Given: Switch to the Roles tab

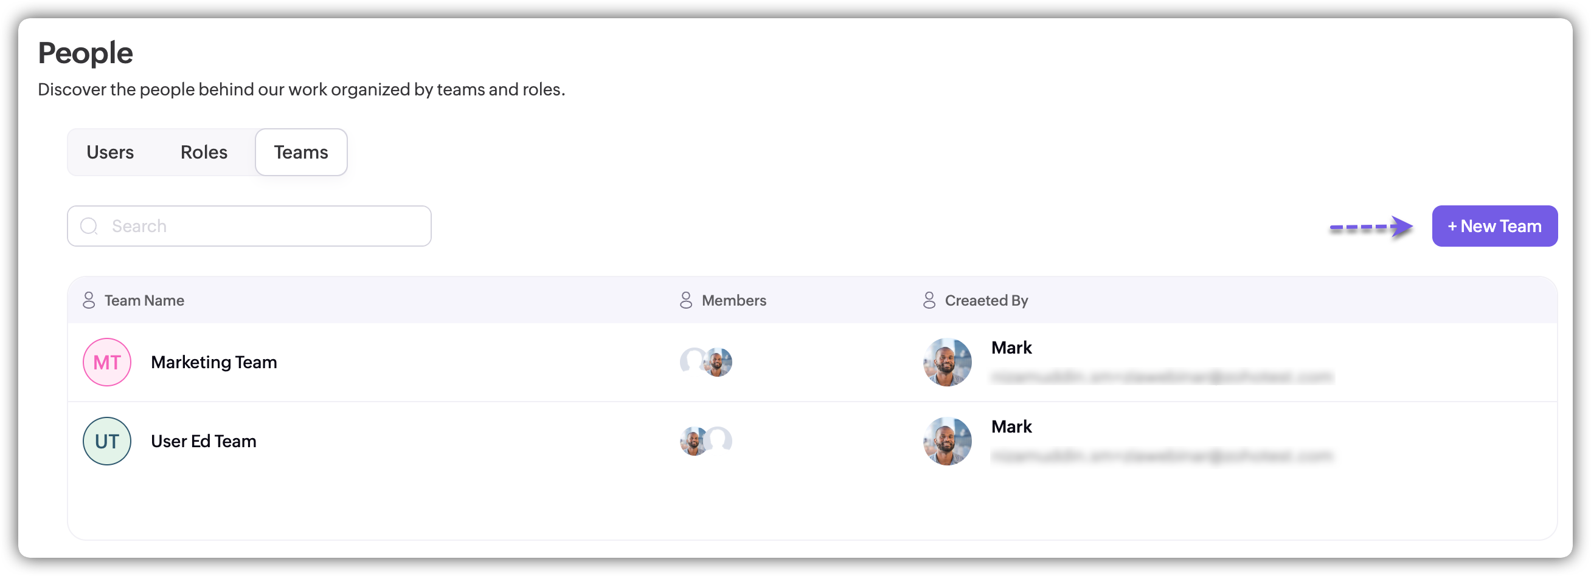Looking at the screenshot, I should pos(204,153).
